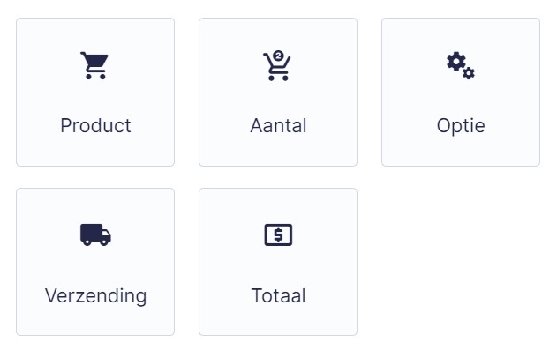Select the Totaal label text
The width and height of the screenshot is (557, 350).
coord(278,295)
